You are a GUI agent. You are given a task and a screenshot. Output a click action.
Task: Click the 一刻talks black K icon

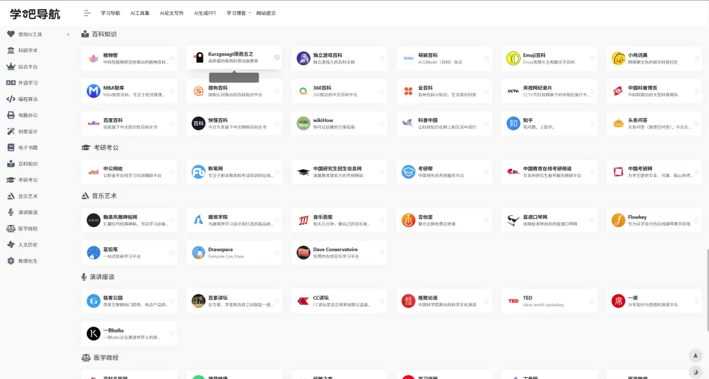tap(94, 333)
